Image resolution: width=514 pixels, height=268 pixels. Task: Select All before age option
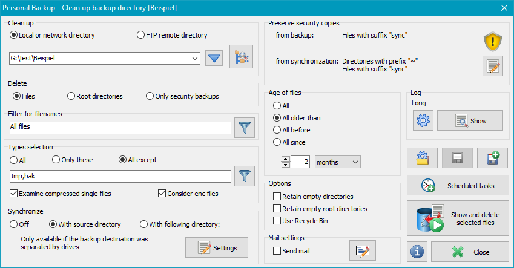pyautogui.click(x=292, y=129)
